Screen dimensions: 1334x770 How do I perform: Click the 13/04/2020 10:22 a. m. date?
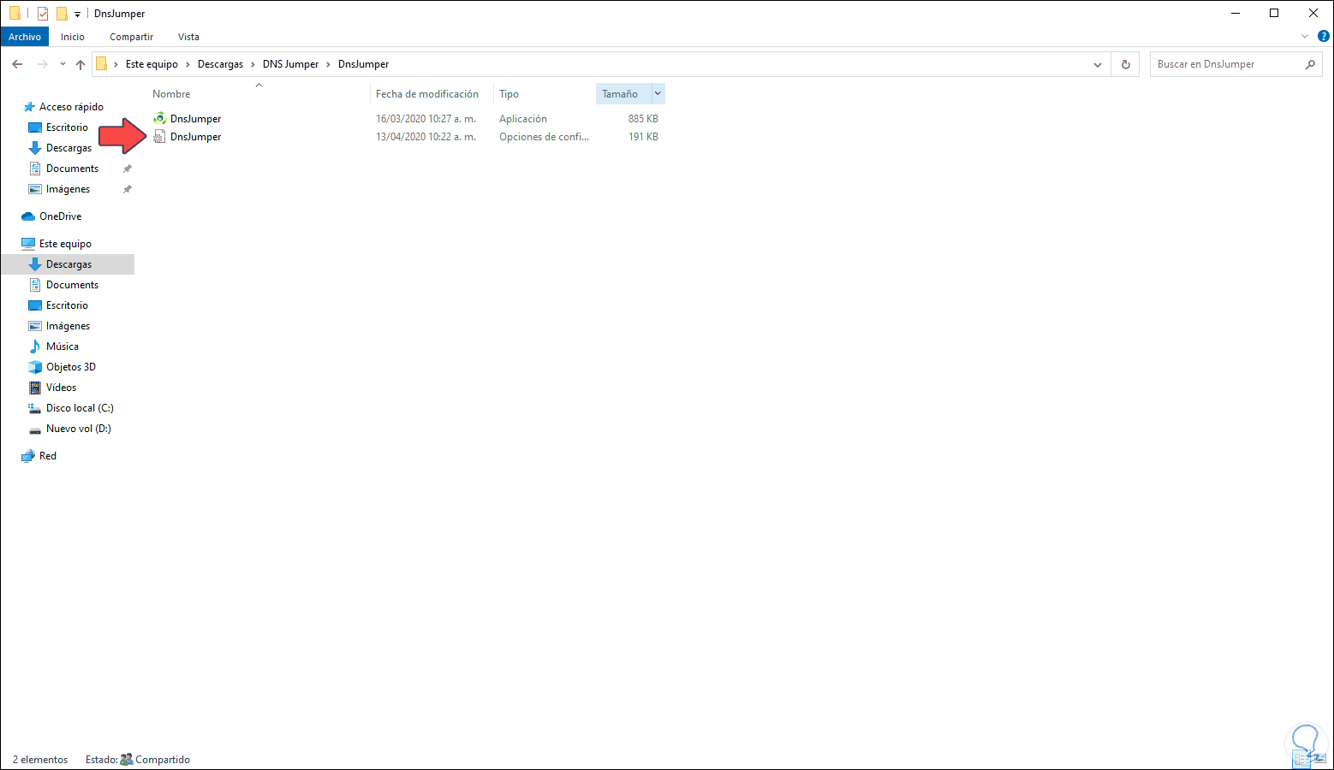[x=426, y=137]
